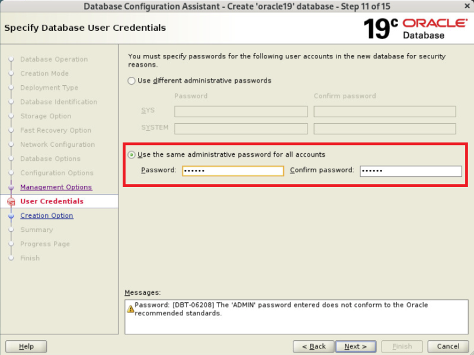Close the Database Configuration Assistant window
474x355 pixels.
pyautogui.click(x=467, y=6)
